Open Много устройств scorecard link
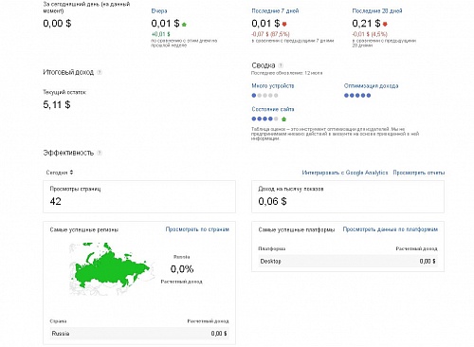The width and height of the screenshot is (474, 347). pyautogui.click(x=273, y=85)
